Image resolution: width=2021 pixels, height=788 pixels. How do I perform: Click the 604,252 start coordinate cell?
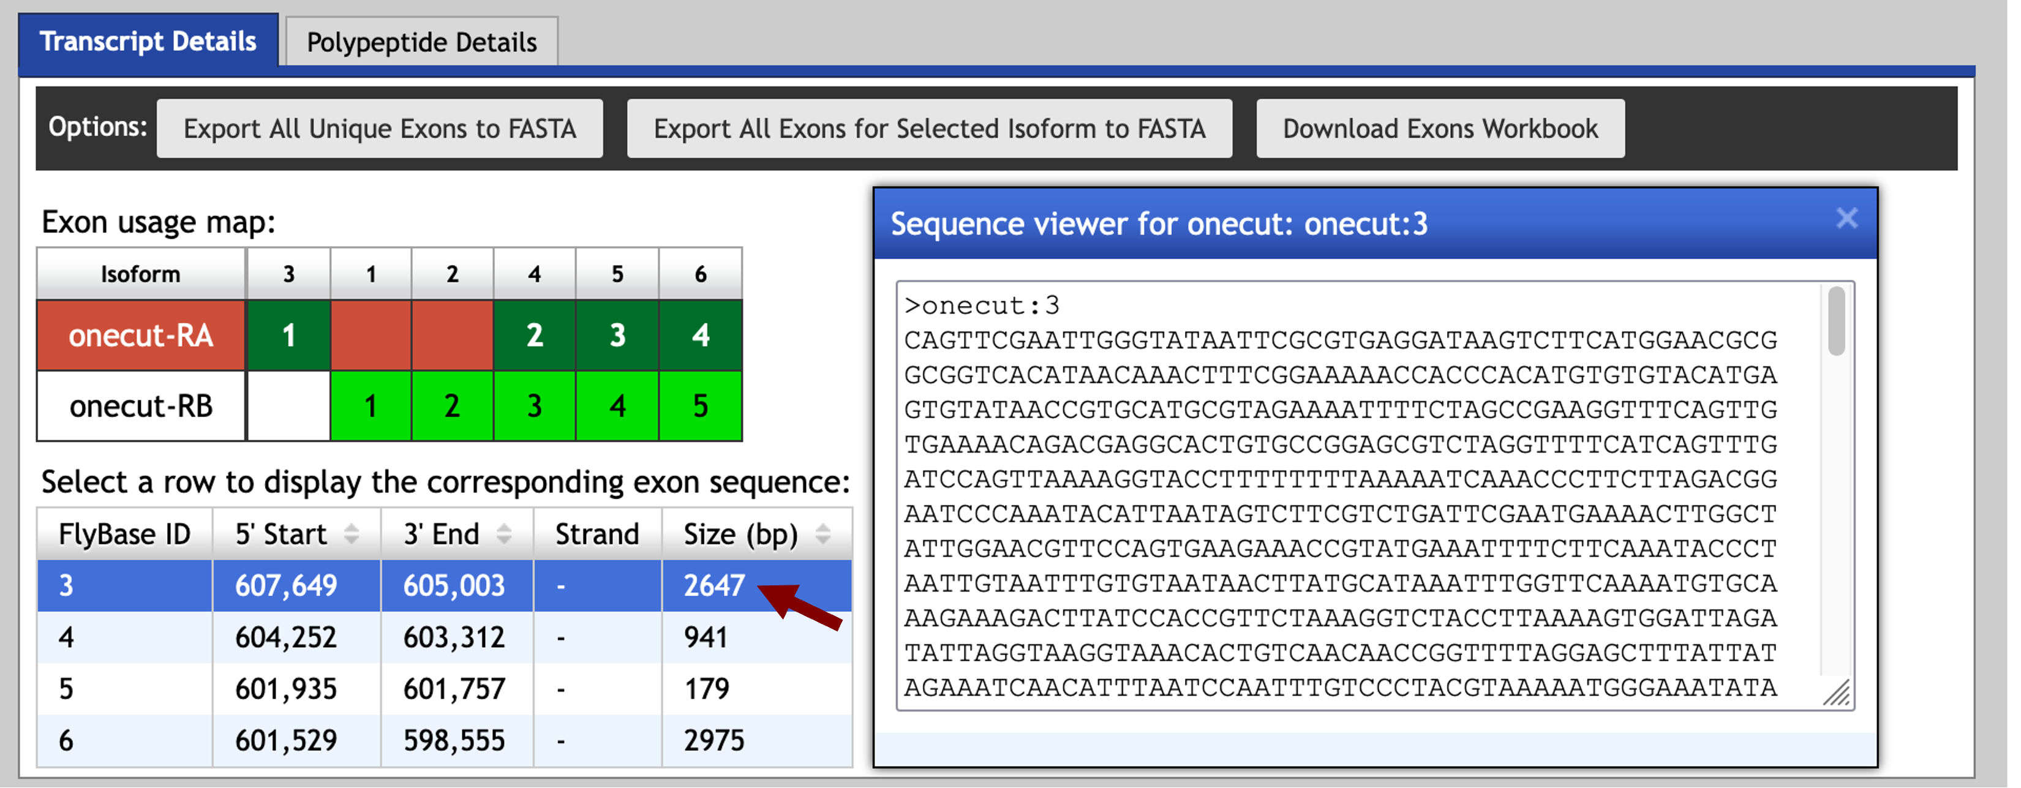296,637
